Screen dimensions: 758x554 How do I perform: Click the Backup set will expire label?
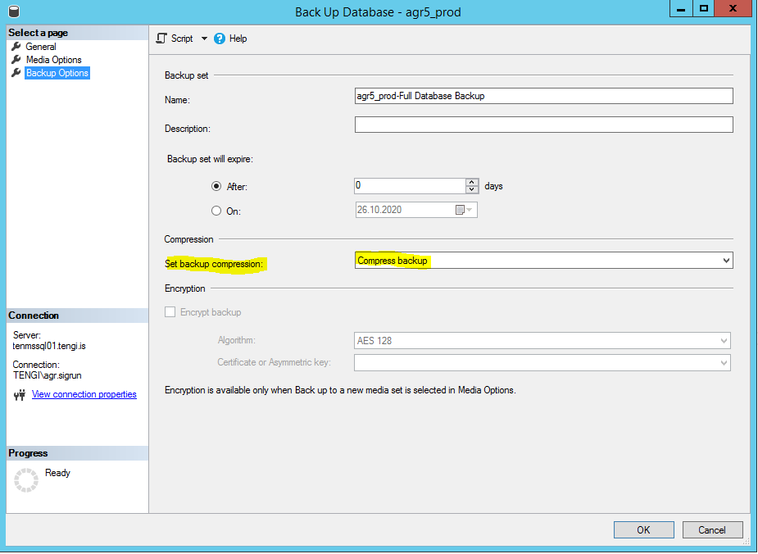click(x=210, y=159)
